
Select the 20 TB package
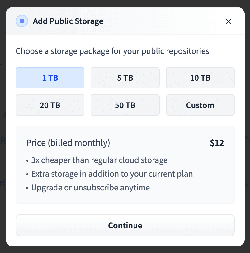[x=50, y=105]
